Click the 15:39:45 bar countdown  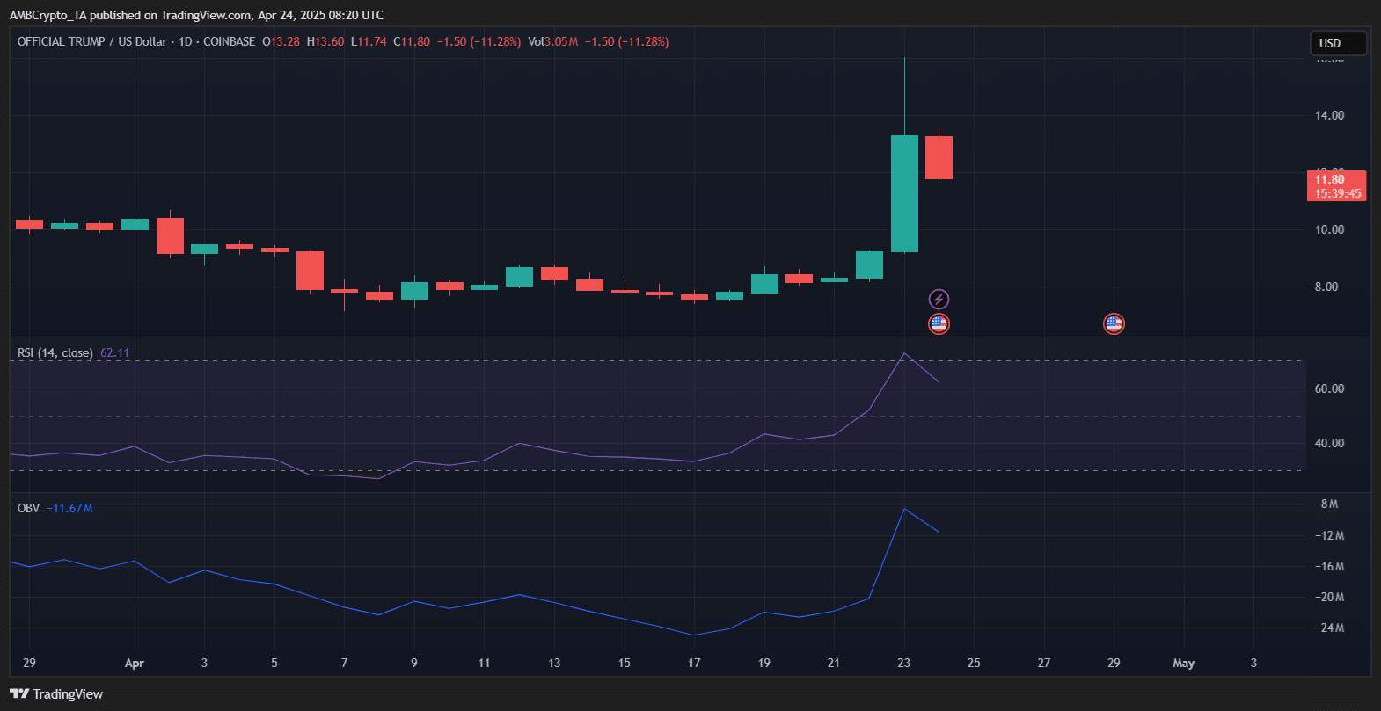click(1337, 193)
